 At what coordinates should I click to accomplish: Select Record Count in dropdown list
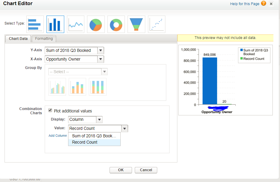85,142
